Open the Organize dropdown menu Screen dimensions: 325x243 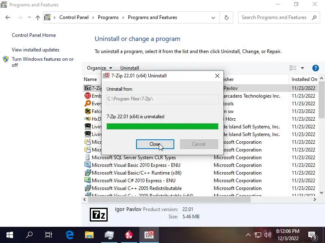click(x=100, y=68)
